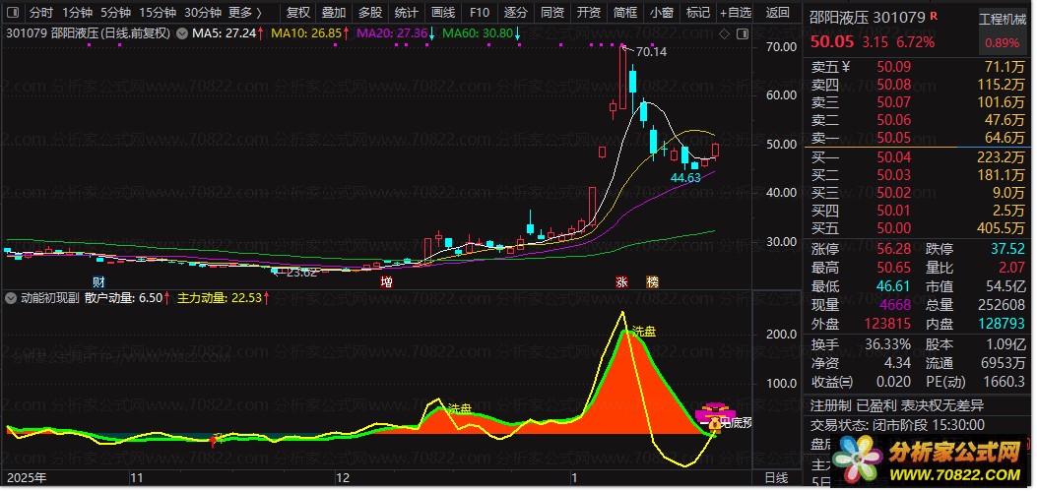This screenshot has width=1037, height=491.
Task: Switch to 分时 chart tab
Action: 41,12
